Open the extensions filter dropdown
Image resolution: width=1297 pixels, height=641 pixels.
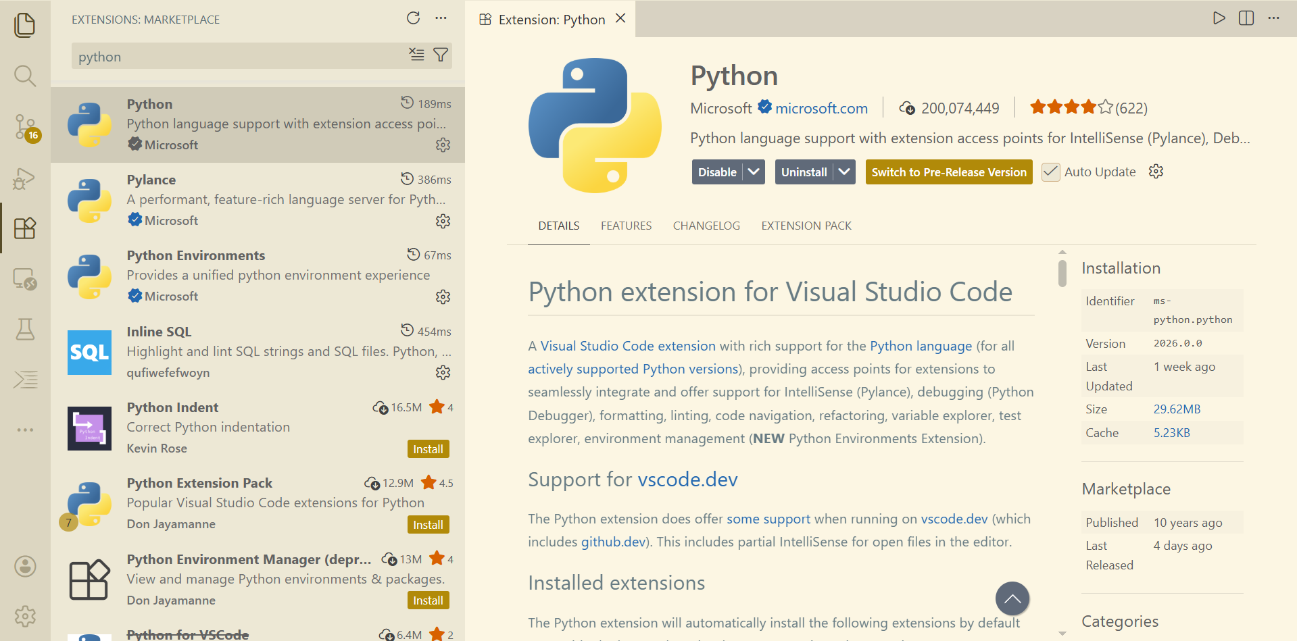441,55
